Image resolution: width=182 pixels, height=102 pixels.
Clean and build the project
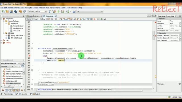point(54,11)
